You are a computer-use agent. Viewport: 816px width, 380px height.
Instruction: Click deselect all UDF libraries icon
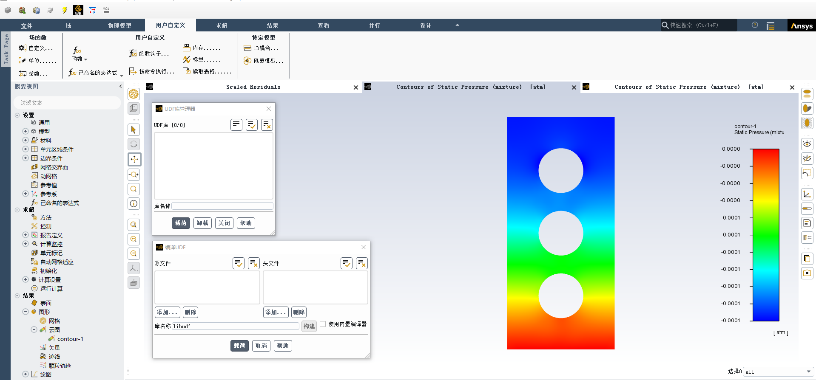267,125
